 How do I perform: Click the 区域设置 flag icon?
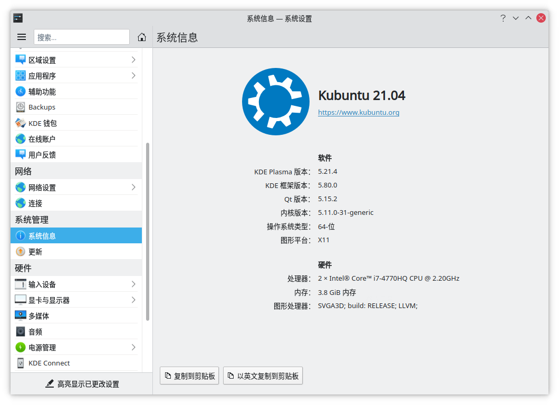21,60
